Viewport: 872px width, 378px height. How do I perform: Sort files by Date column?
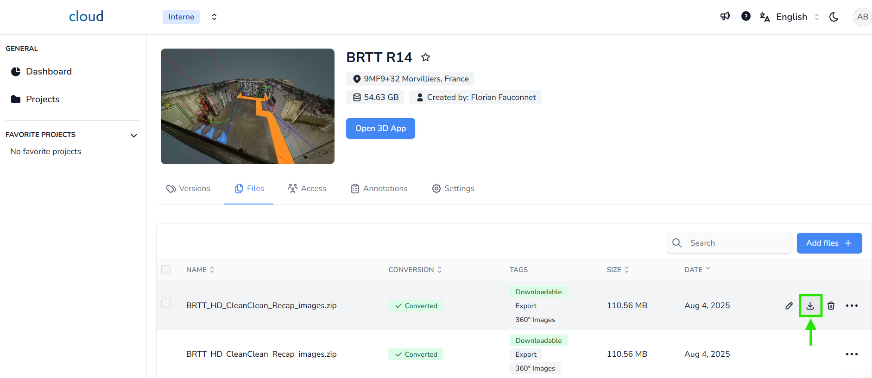pos(697,270)
